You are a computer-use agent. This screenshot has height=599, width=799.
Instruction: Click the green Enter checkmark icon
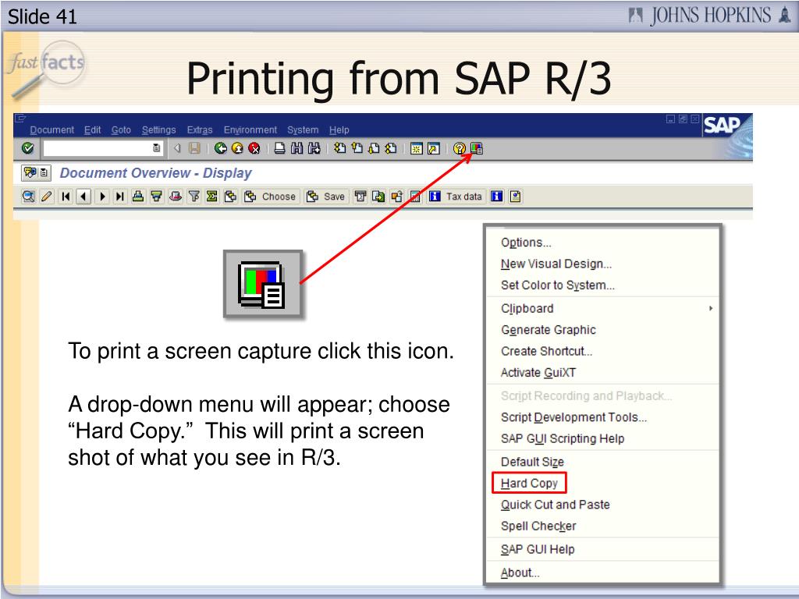[28, 148]
